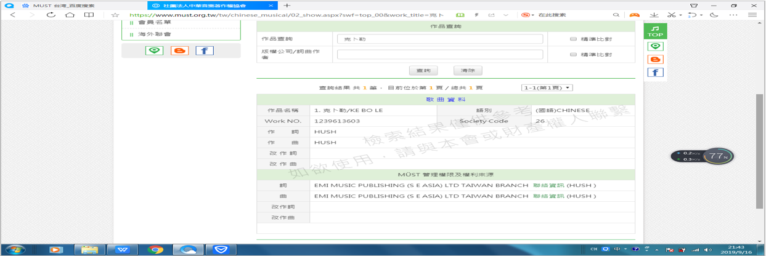Click the Blogger share icon in sidebar
766x256 pixels.
180,50
